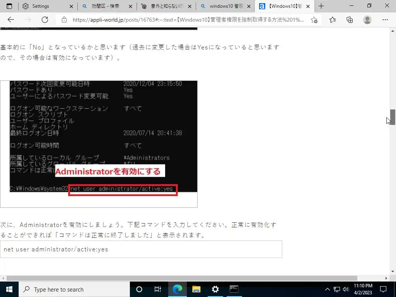Close the 意外と知らない tab
396x297 pixels.
tap(189, 6)
